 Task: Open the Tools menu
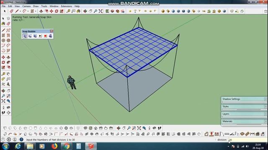tap(44, 6)
